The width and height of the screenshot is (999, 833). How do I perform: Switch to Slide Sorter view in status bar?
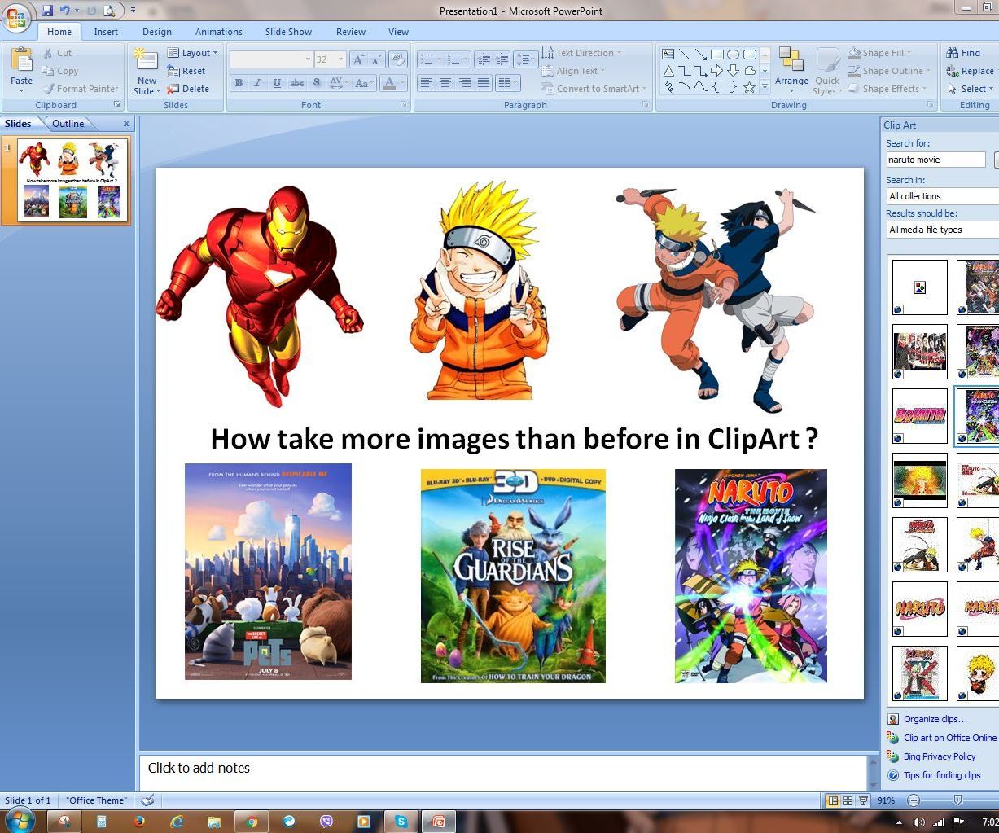click(x=848, y=800)
